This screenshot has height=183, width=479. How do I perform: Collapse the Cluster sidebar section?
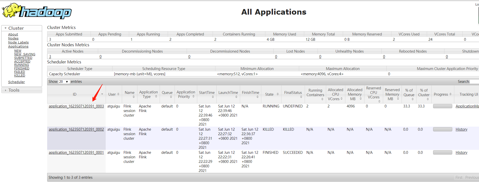coord(6,28)
